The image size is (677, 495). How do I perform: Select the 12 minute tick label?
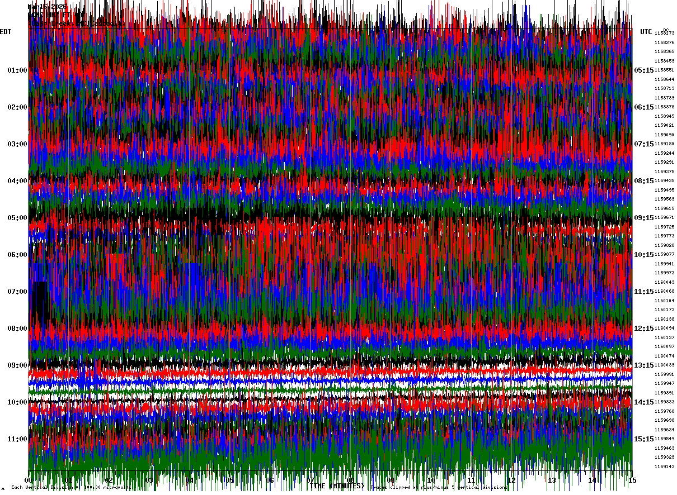[x=512, y=480]
